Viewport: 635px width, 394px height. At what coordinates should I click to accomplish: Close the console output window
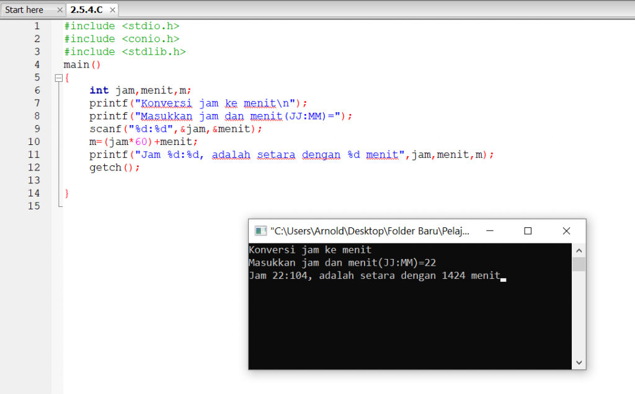[x=566, y=231]
